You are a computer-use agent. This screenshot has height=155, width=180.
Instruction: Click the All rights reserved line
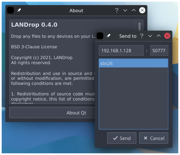pyautogui.click(x=31, y=63)
